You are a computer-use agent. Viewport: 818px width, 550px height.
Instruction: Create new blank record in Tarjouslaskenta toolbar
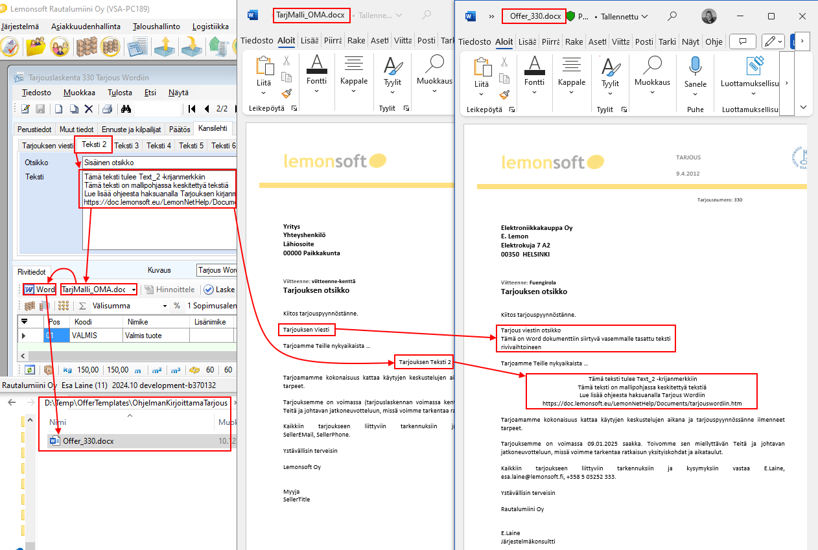(58, 109)
